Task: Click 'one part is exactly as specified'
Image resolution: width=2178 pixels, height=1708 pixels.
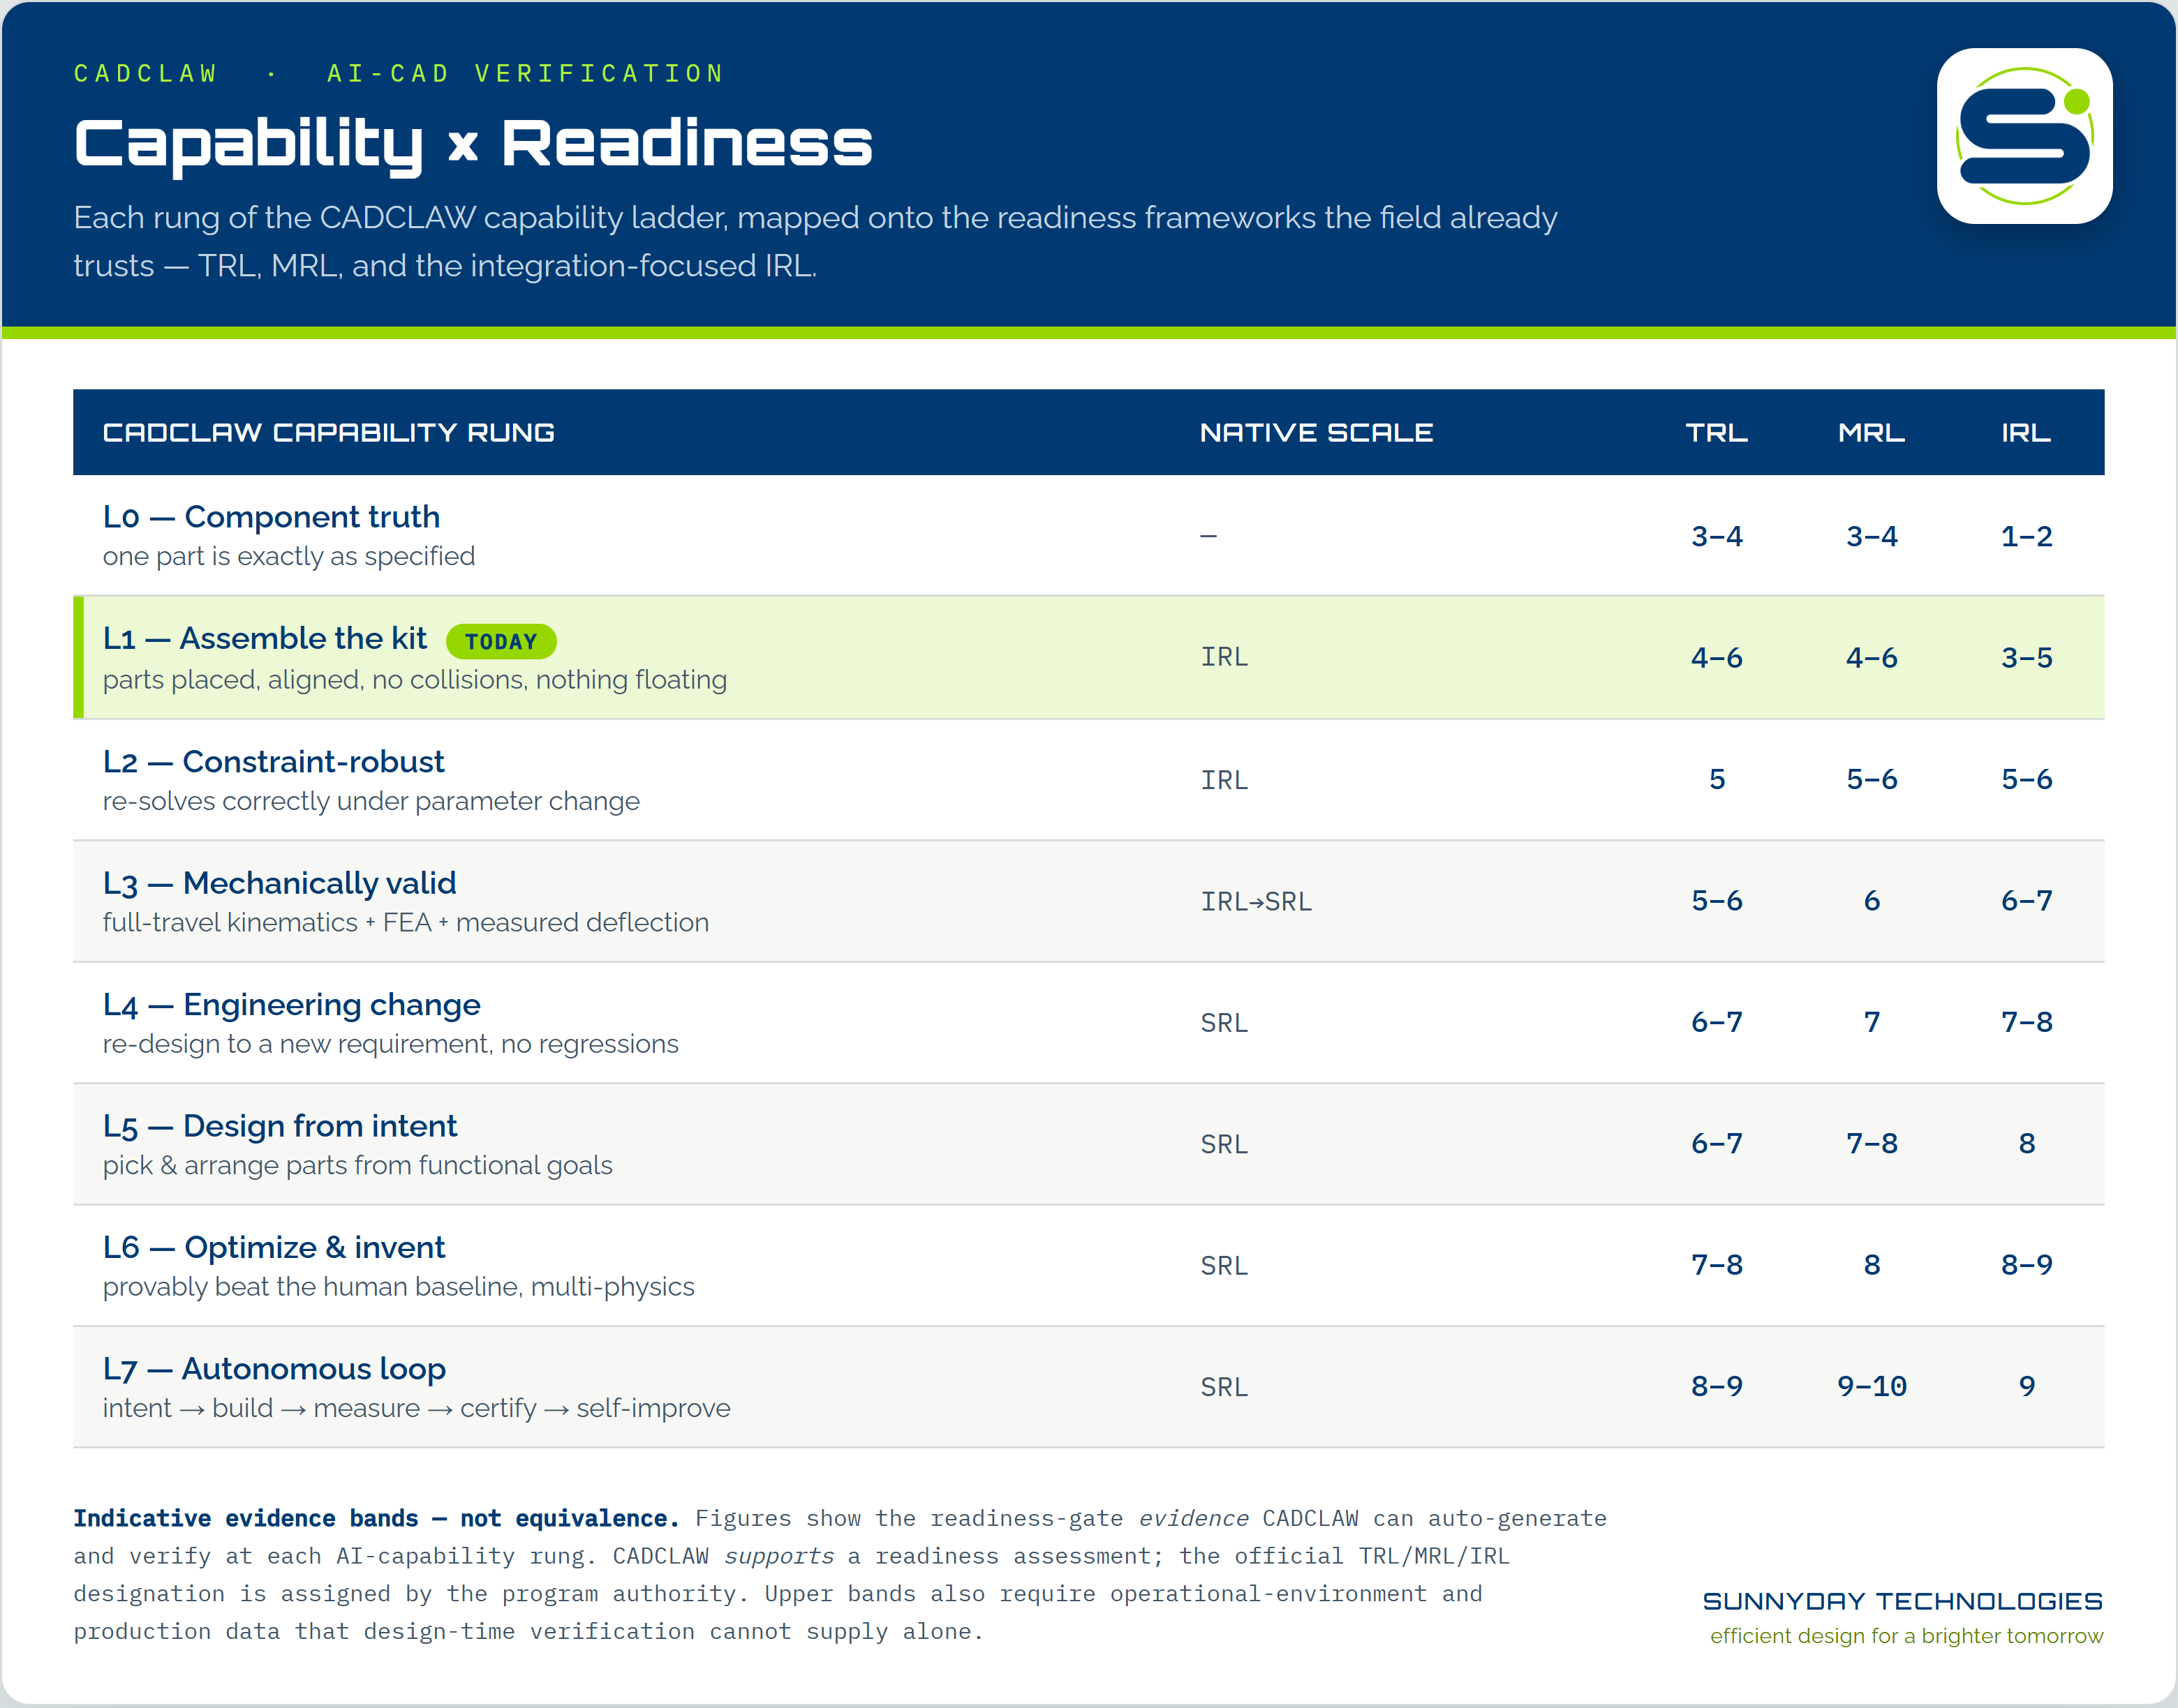Action: (289, 557)
